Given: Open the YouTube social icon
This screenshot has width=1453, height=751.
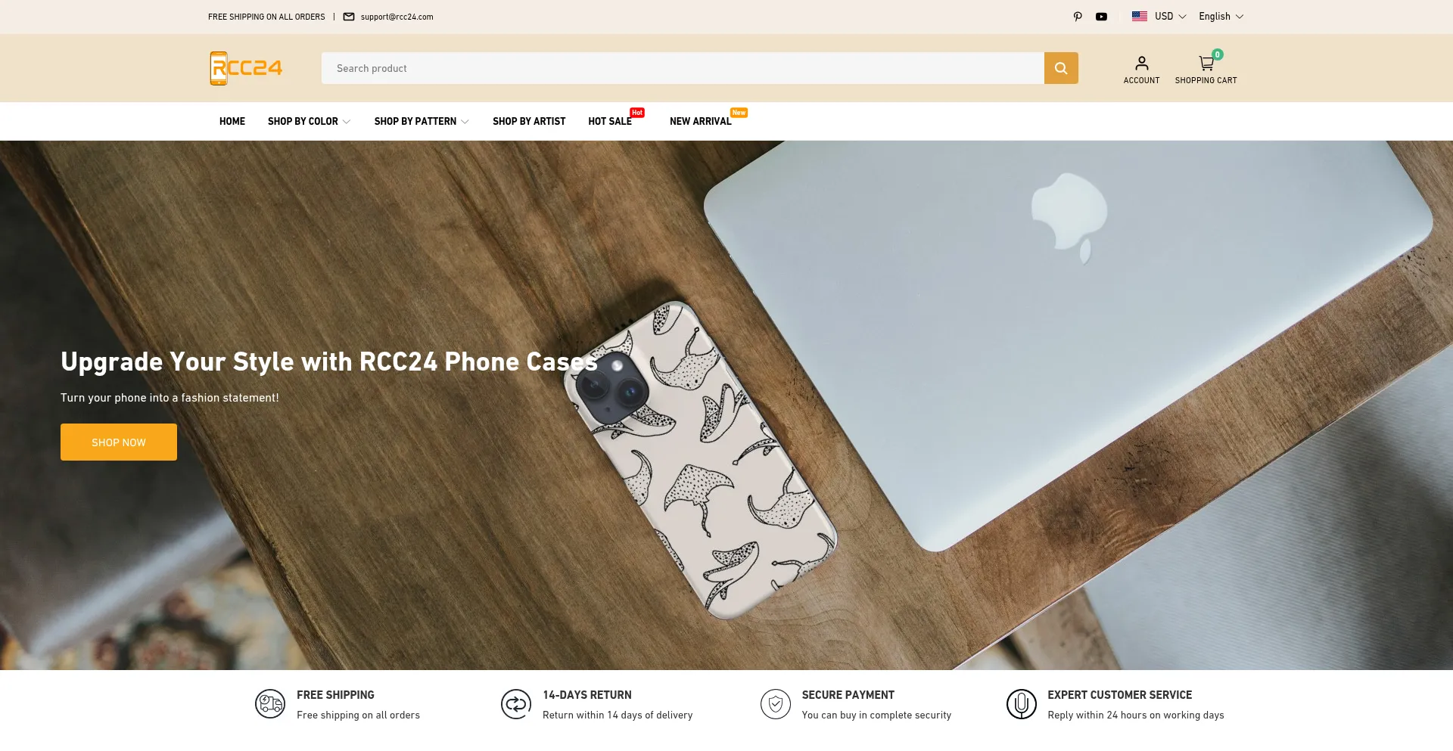Looking at the screenshot, I should coord(1101,17).
